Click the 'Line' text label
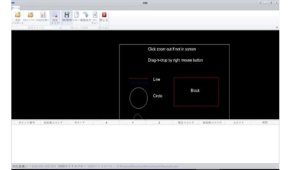 pos(157,79)
